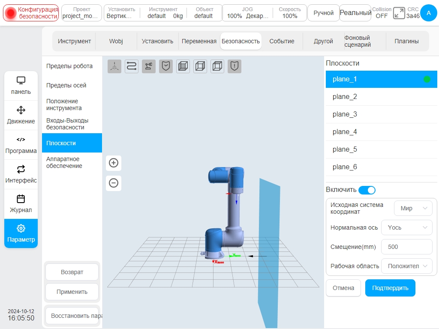Image resolution: width=439 pixels, height=329 pixels.
Task: Open Положение инструмента menu item
Action: tap(72, 105)
